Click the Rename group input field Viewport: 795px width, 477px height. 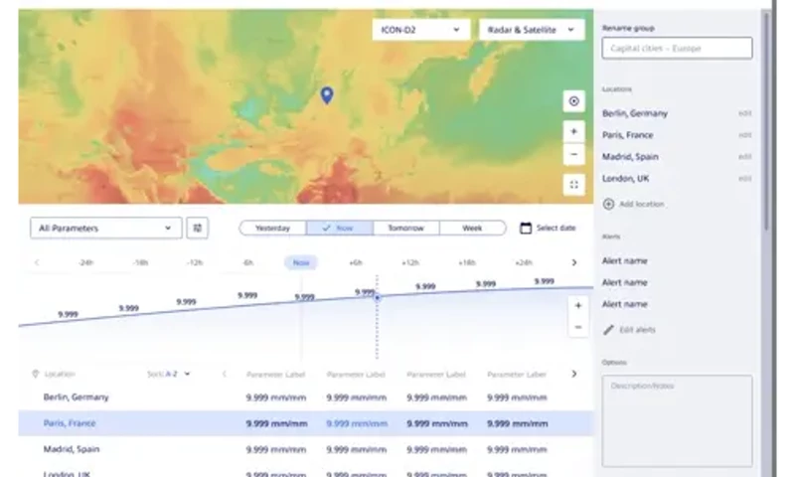pos(677,48)
